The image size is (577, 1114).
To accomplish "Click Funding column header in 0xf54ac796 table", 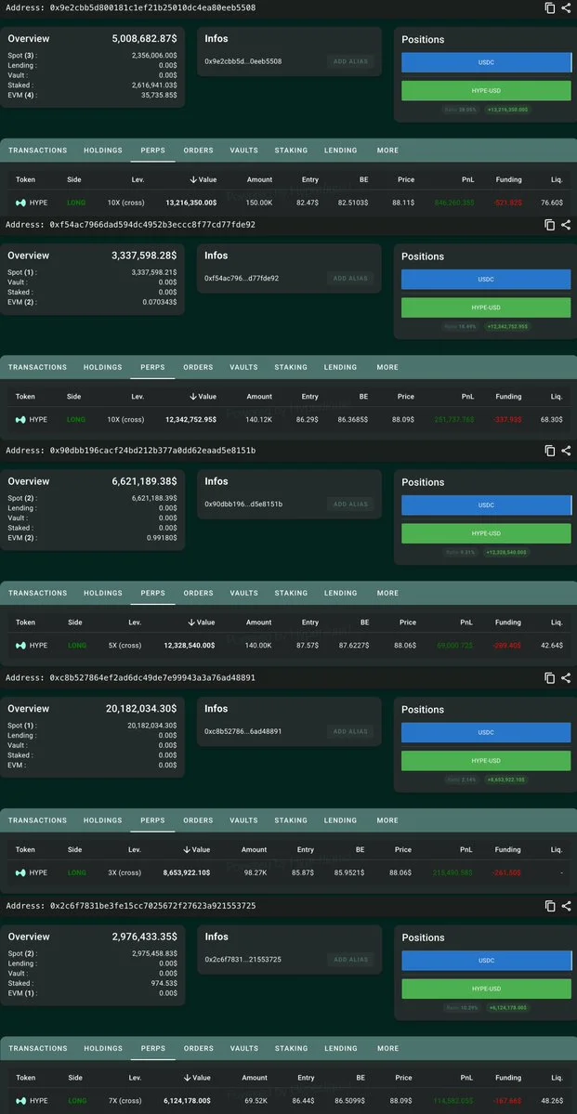I will 508,397.
